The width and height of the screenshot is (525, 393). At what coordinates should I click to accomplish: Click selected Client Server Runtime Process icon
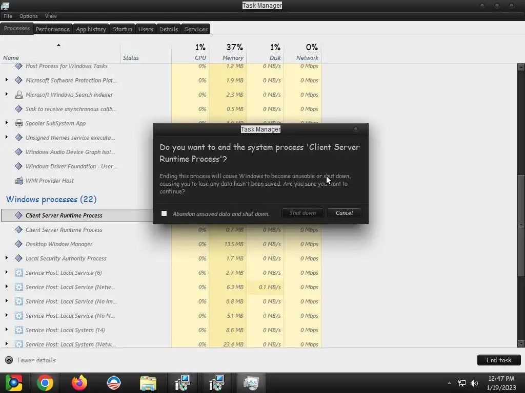pos(19,215)
